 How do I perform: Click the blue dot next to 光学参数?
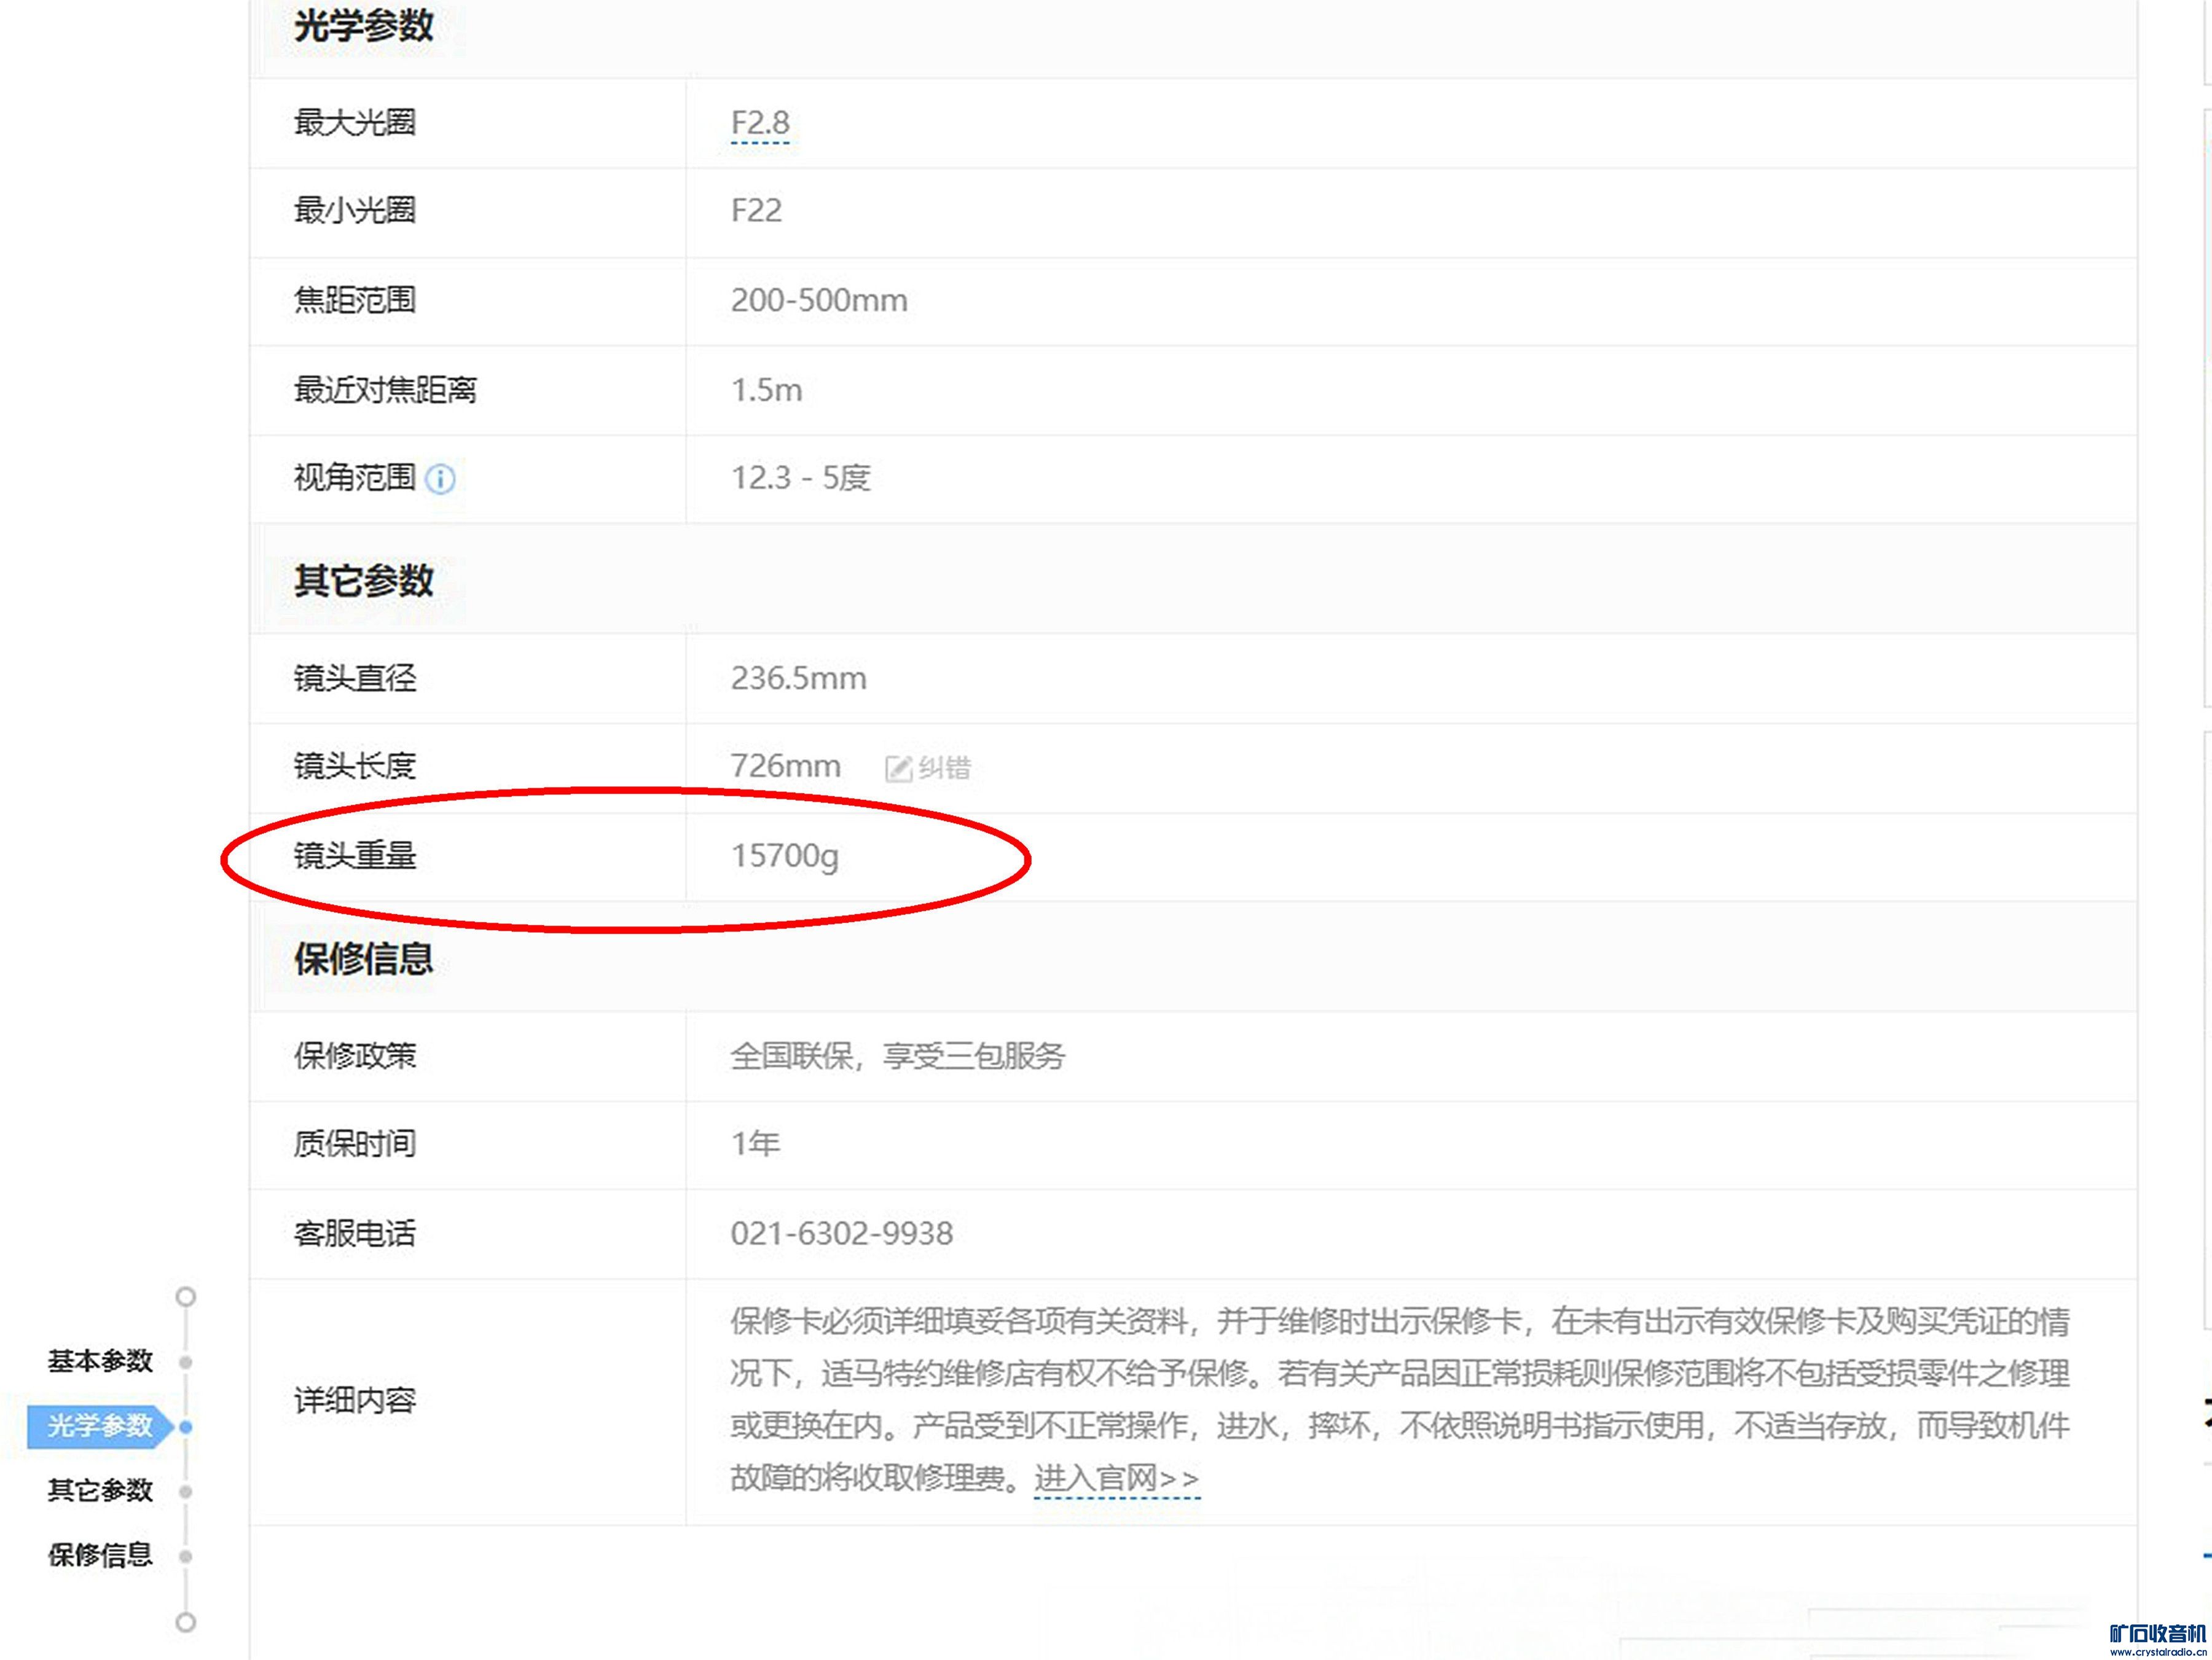click(185, 1426)
